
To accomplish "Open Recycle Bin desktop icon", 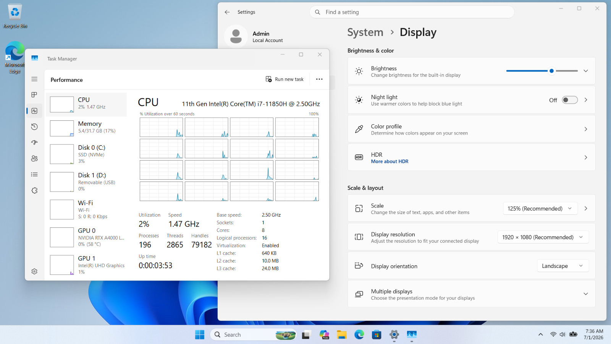I will [x=15, y=16].
